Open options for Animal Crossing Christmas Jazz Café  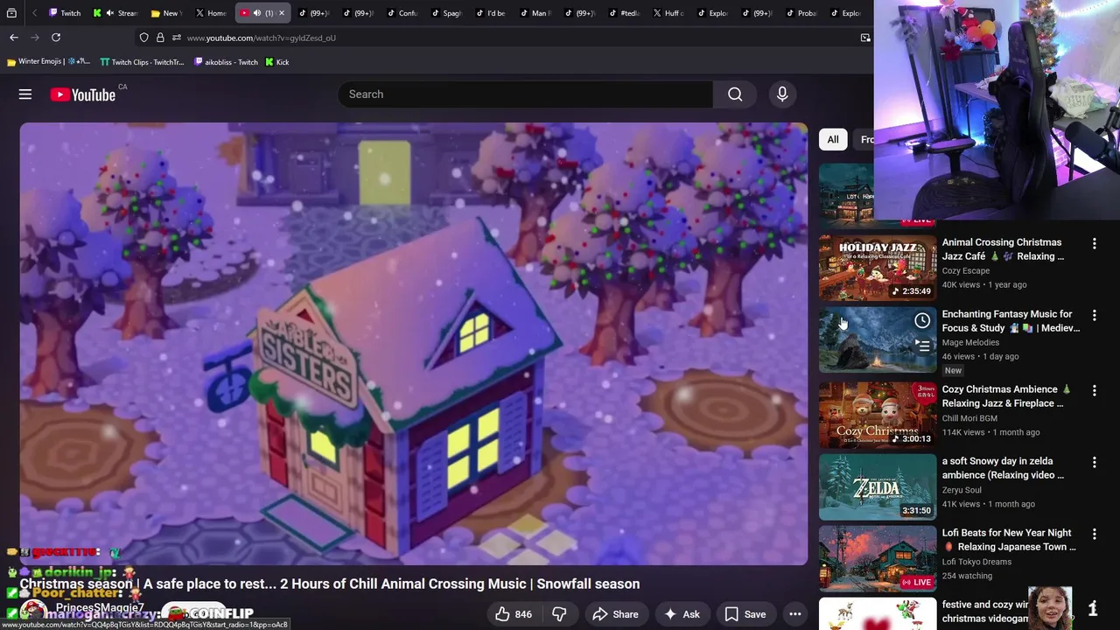(1094, 243)
